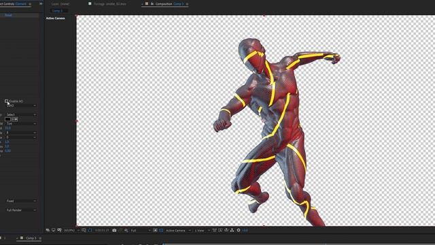Open the Fixed dropdown
The width and height of the screenshot is (435, 245).
[21, 201]
